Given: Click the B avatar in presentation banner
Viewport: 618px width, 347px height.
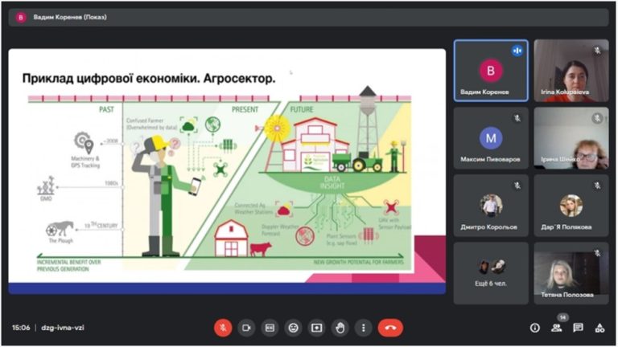Looking at the screenshot, I should click(x=20, y=18).
